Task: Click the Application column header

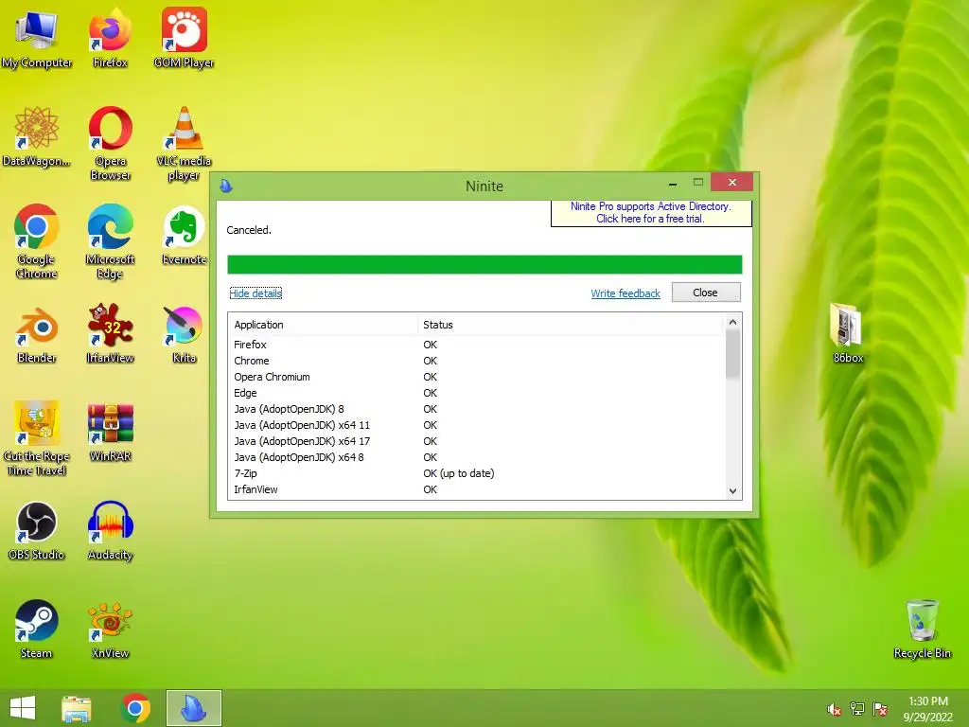Action: click(323, 325)
